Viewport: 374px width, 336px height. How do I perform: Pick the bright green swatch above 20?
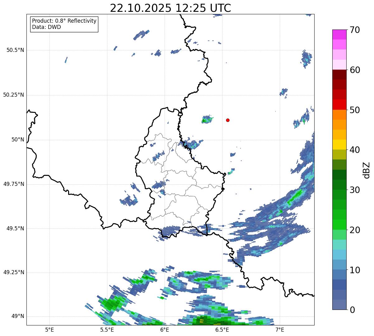click(339, 225)
